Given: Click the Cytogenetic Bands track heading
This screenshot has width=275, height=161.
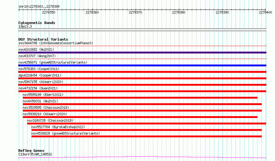Looking at the screenshot, I should [37, 23].
